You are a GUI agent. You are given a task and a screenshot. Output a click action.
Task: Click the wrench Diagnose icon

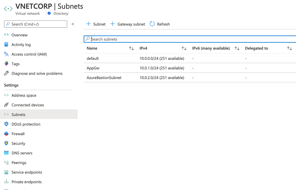tap(6, 73)
